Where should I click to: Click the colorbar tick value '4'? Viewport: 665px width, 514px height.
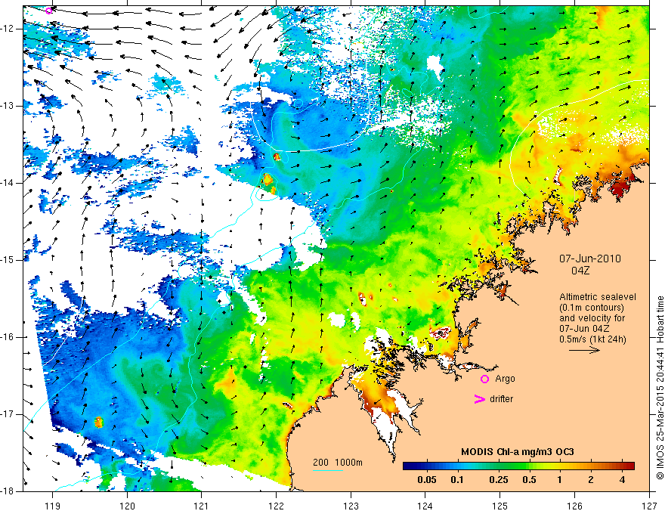pos(622,480)
